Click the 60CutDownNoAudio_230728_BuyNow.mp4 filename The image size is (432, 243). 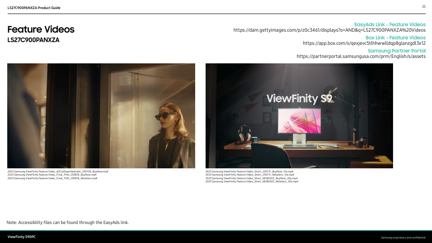click(58, 172)
